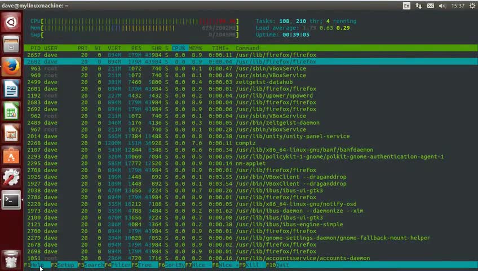Screen dimensions: 478x271
Task: Launch Firefox from the launcher
Action: (11, 67)
